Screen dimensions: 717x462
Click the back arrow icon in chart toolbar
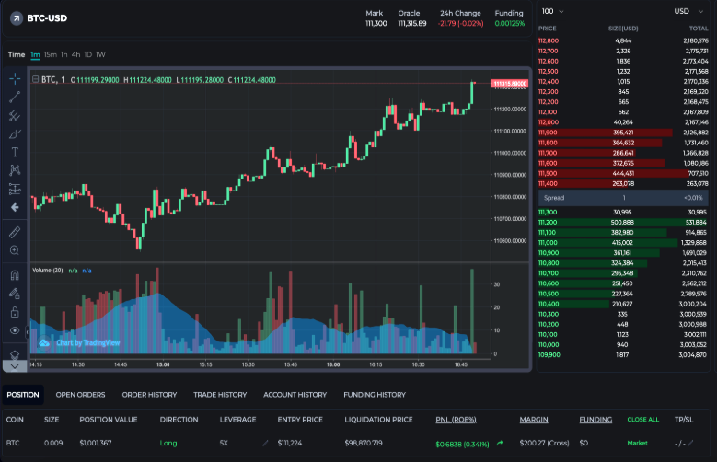[x=15, y=207]
